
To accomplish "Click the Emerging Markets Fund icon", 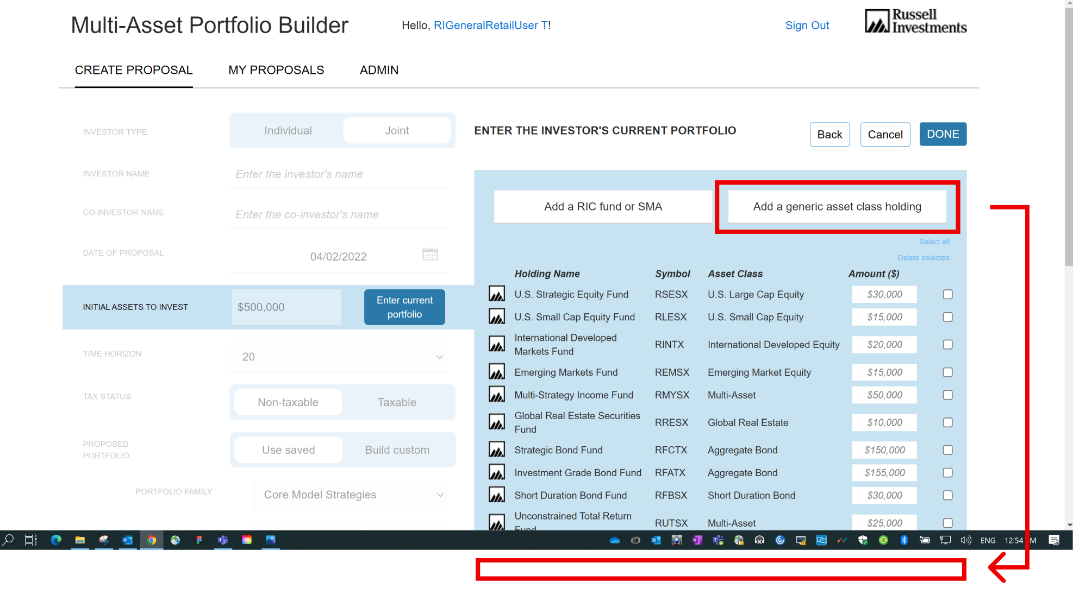I will click(x=496, y=372).
